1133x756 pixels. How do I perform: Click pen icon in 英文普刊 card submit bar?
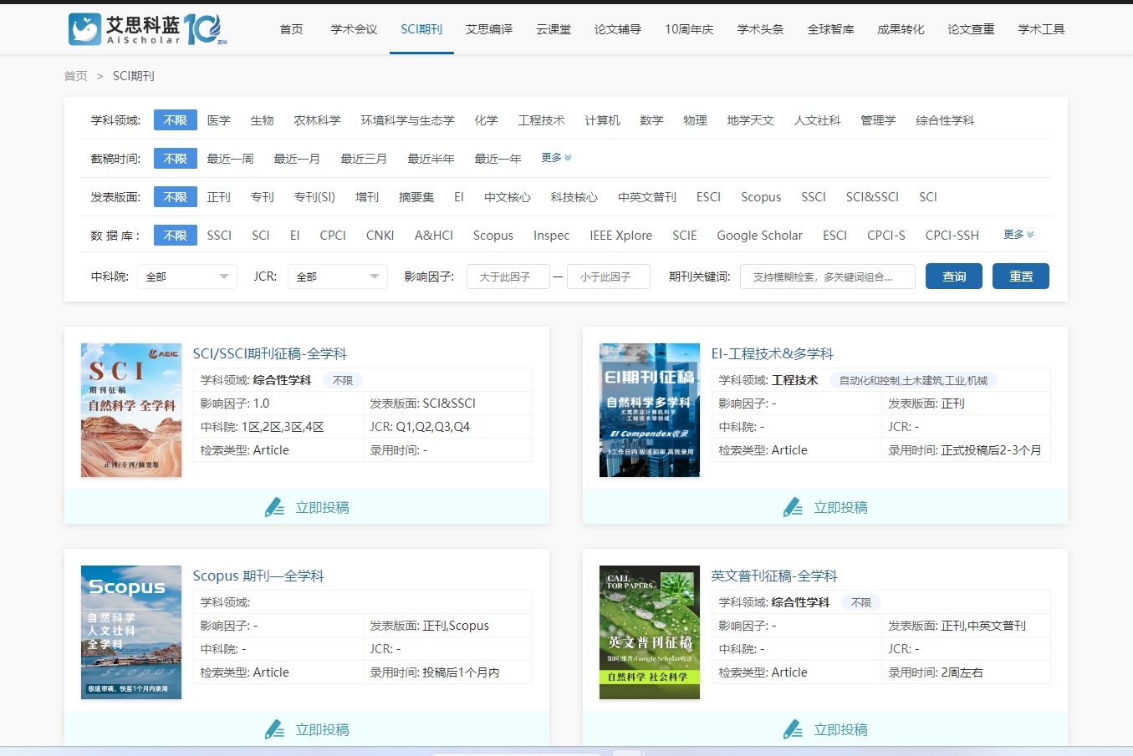tap(793, 729)
